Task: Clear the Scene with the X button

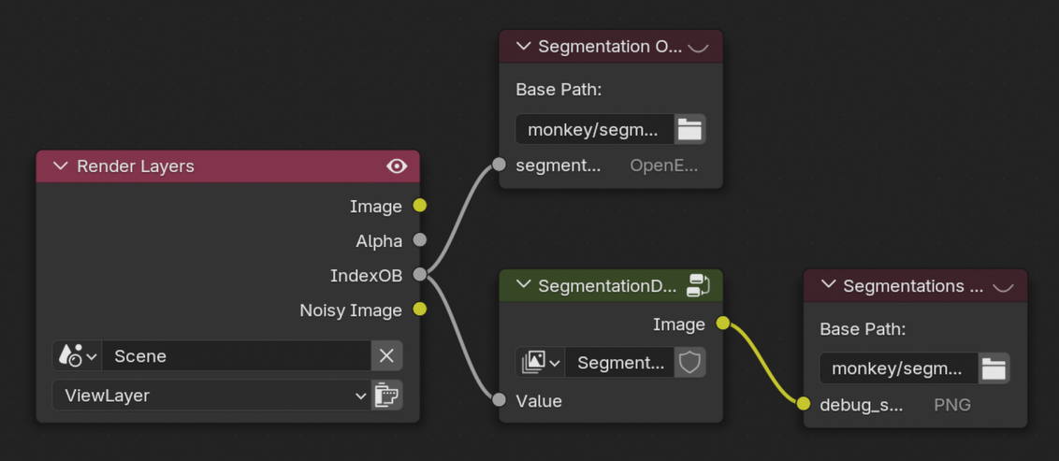Action: coord(386,356)
